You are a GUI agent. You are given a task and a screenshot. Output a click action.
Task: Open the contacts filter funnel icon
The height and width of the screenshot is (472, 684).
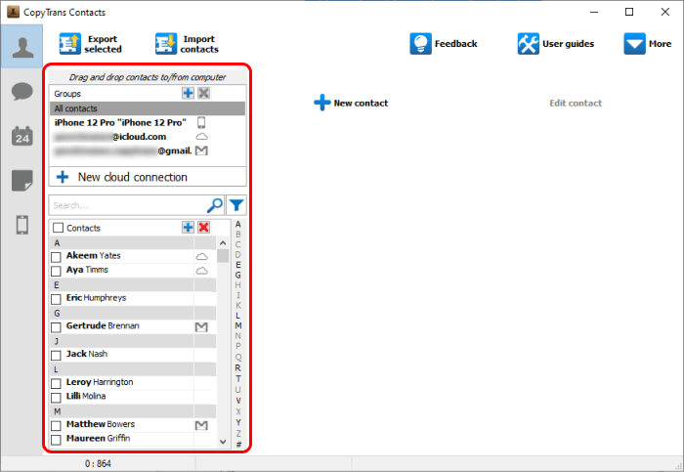point(236,205)
